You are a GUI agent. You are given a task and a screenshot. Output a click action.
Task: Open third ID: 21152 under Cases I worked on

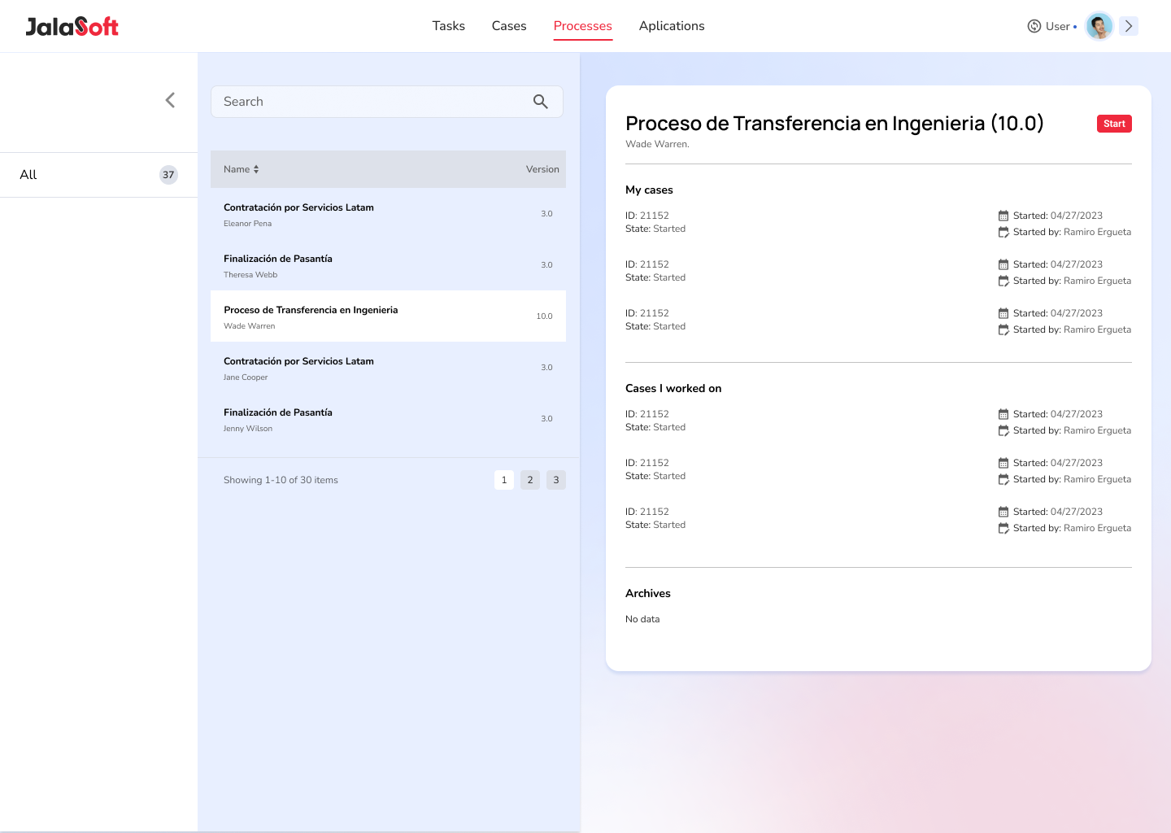(x=647, y=512)
